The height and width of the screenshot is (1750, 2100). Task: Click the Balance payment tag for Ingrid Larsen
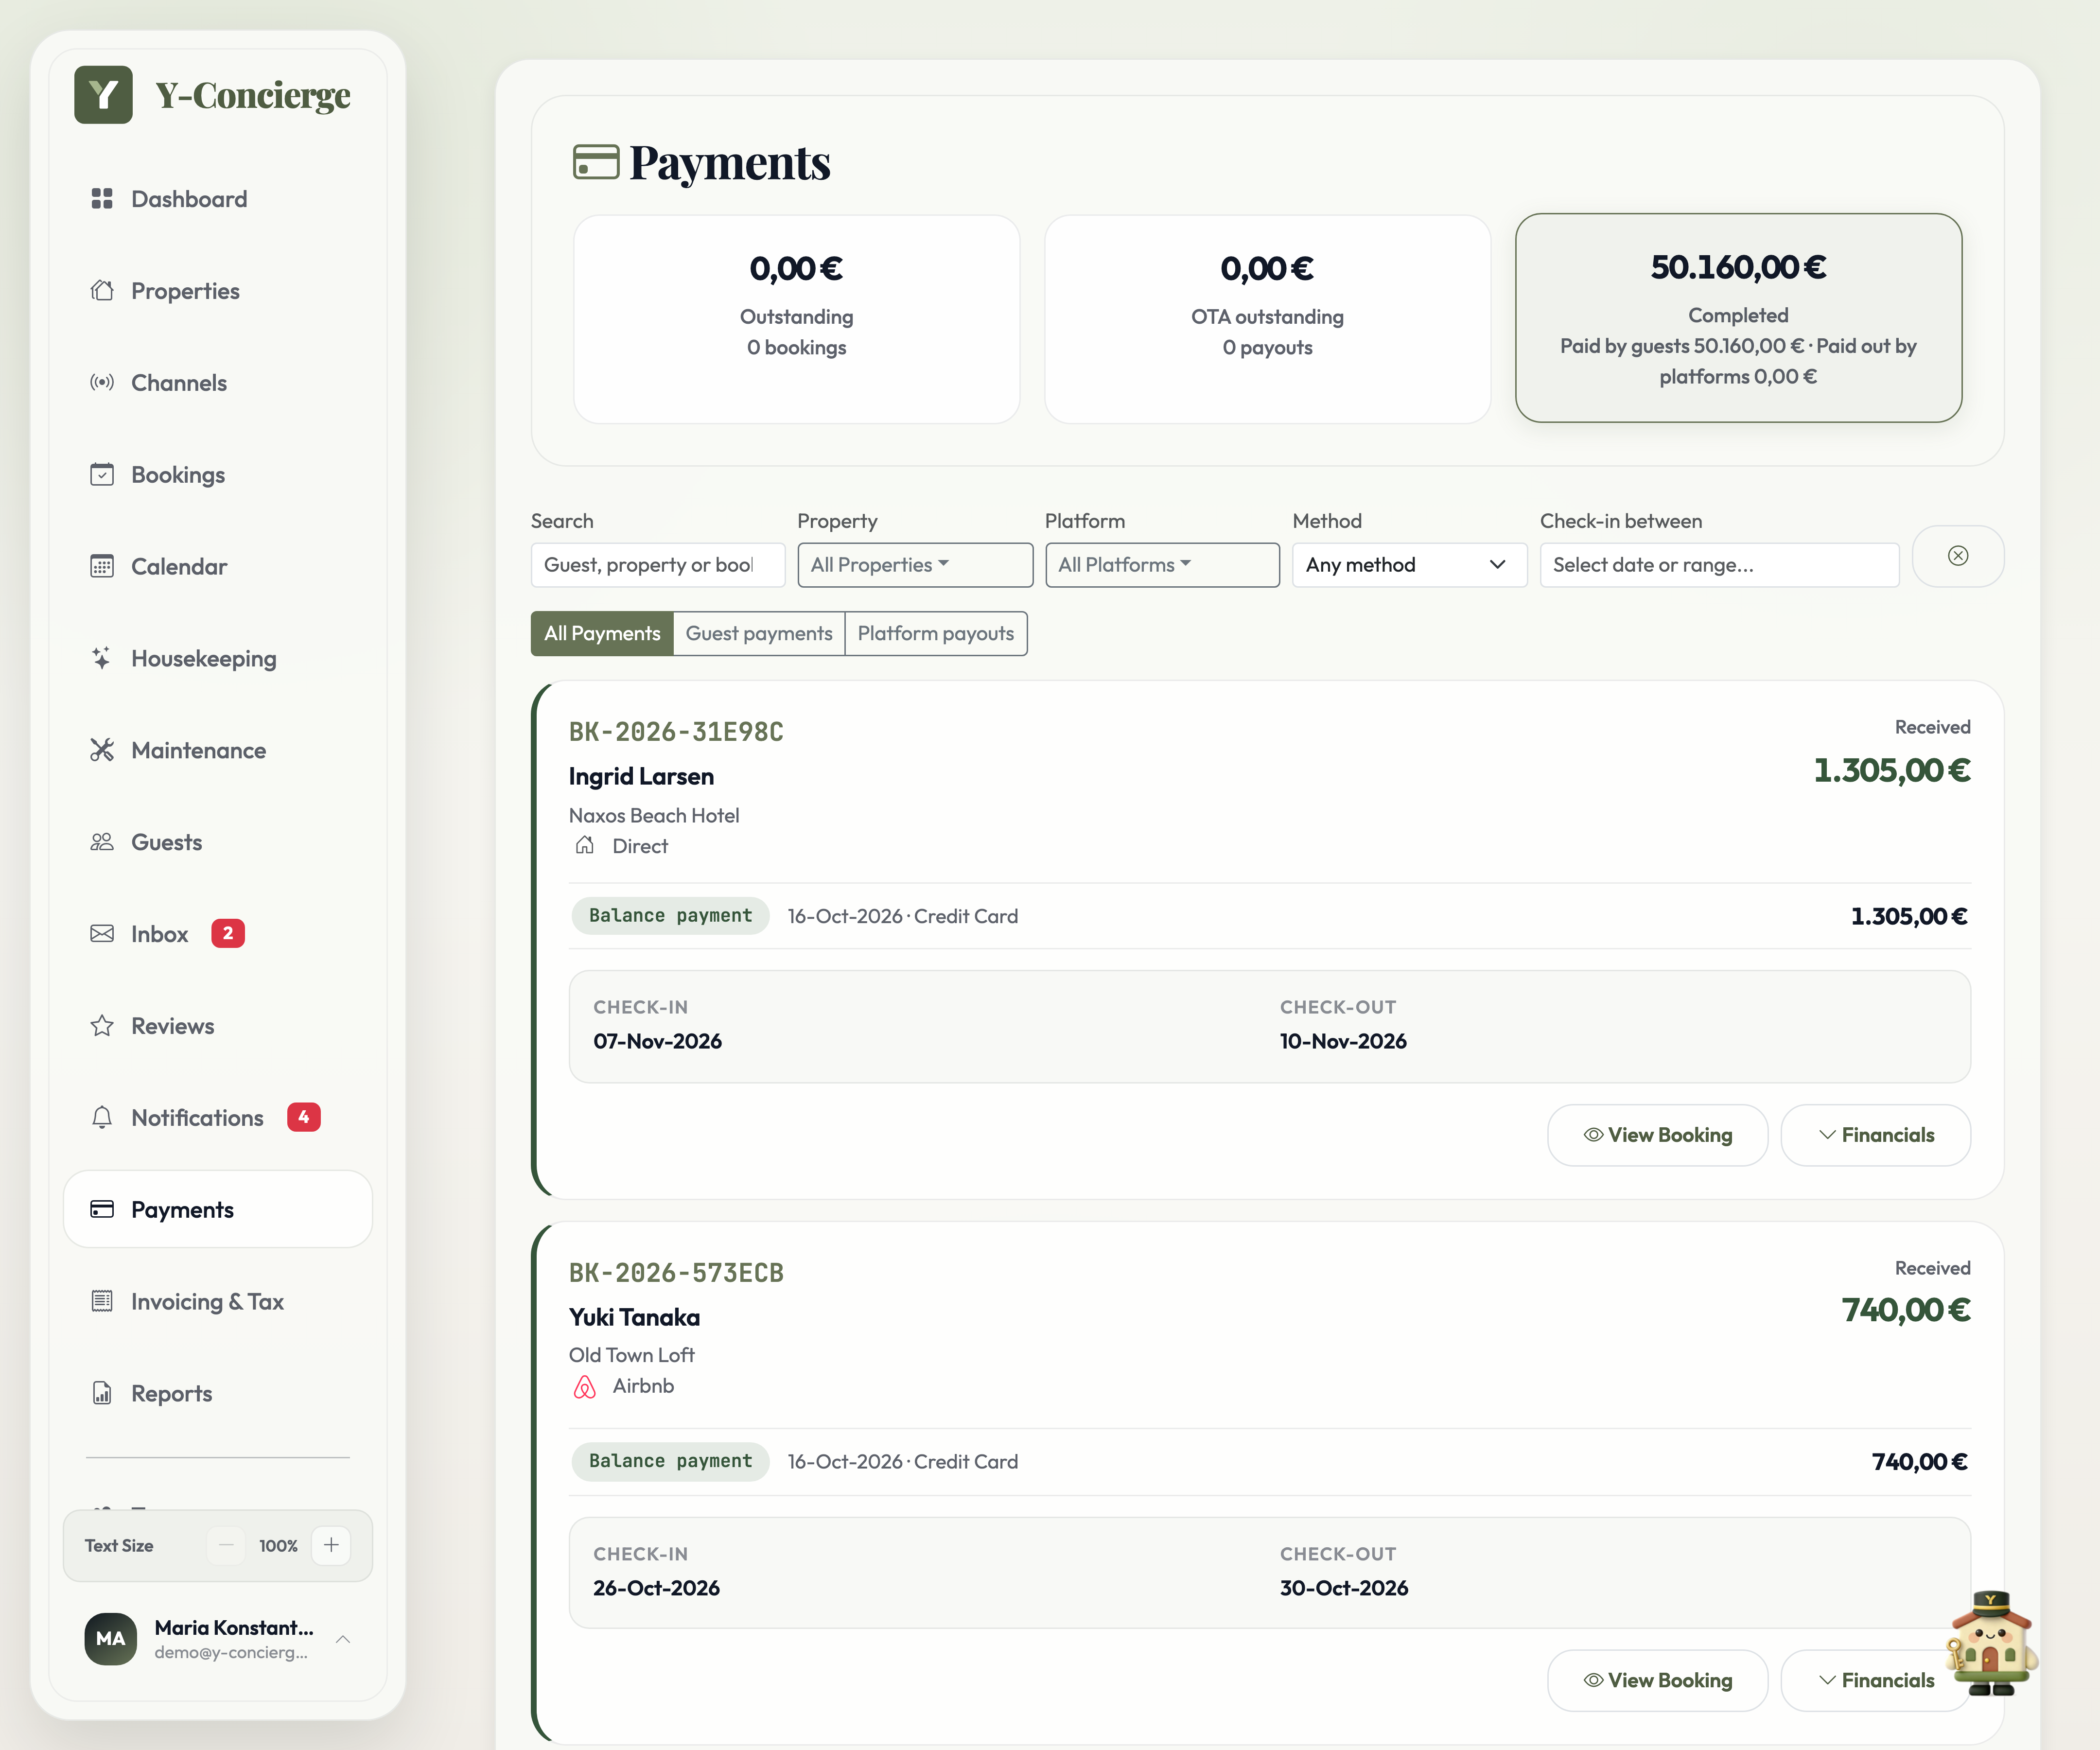click(670, 916)
